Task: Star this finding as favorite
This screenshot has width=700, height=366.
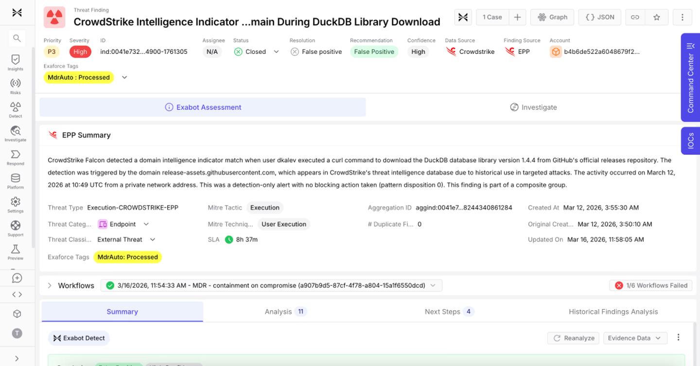Action: tap(657, 17)
